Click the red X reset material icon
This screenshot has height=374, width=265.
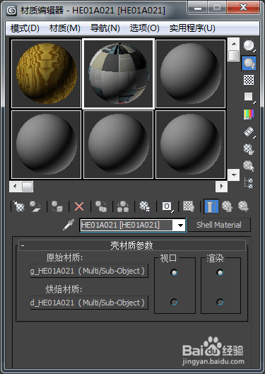[79, 206]
